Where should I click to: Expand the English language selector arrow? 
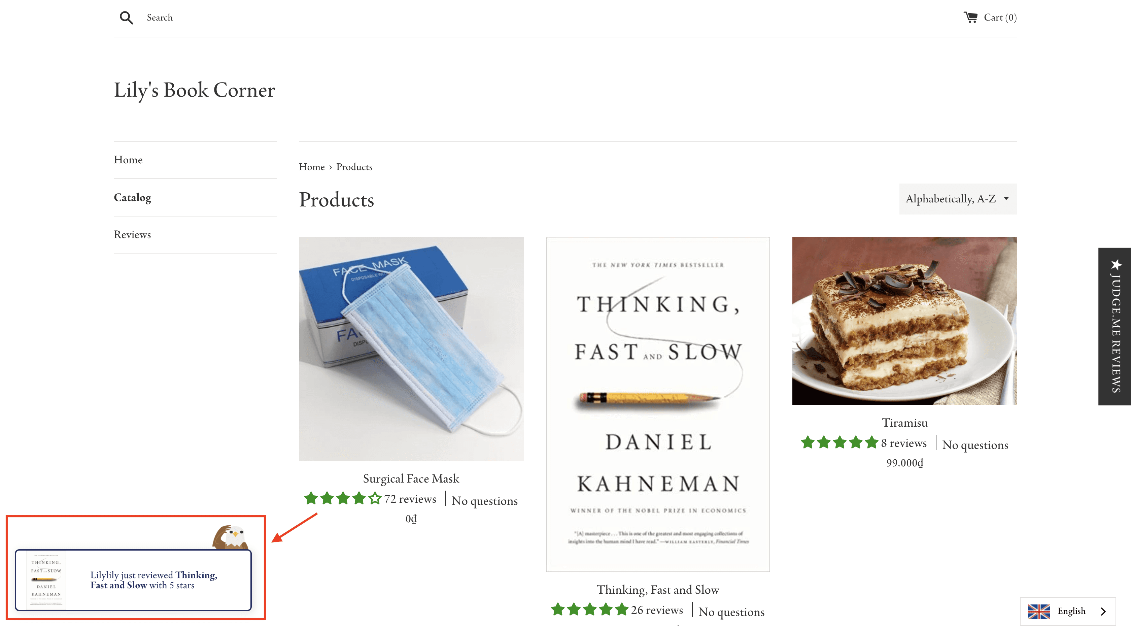pyautogui.click(x=1103, y=611)
